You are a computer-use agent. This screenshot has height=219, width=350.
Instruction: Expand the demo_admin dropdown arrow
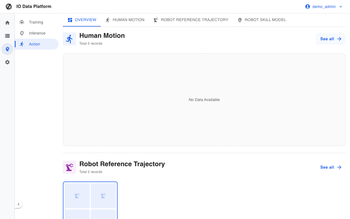341,7
